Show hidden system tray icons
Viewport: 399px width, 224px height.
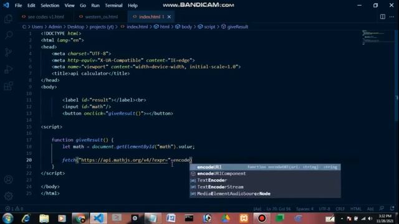pos(342,218)
